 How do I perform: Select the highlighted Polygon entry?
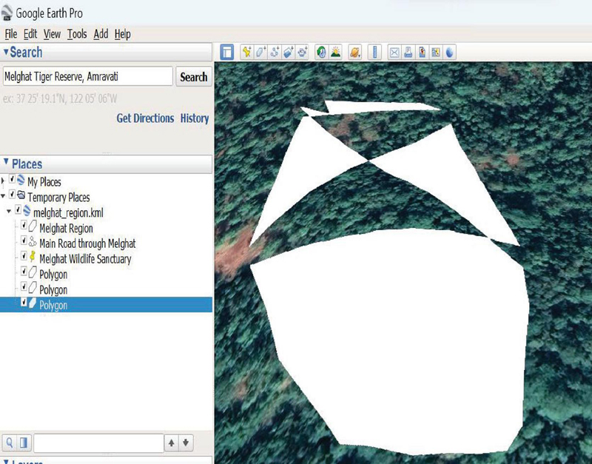point(53,305)
